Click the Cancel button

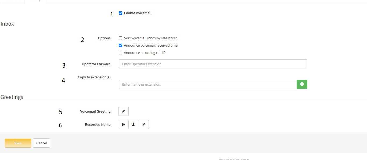click(41, 143)
